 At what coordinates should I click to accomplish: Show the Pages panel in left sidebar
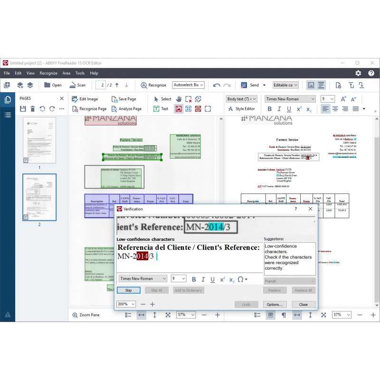[x=8, y=99]
